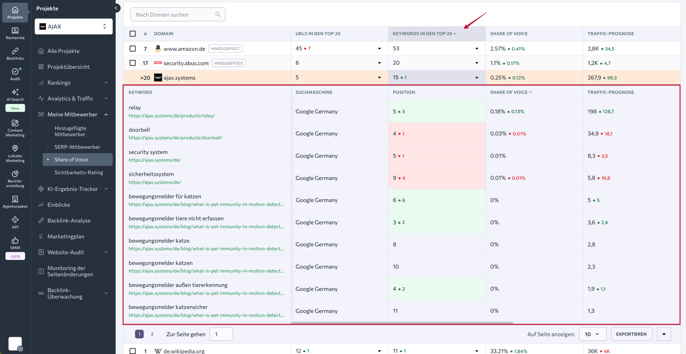Image resolution: width=686 pixels, height=354 pixels.
Task: Open the SERP-Mitbewerber menu item
Action: click(77, 147)
